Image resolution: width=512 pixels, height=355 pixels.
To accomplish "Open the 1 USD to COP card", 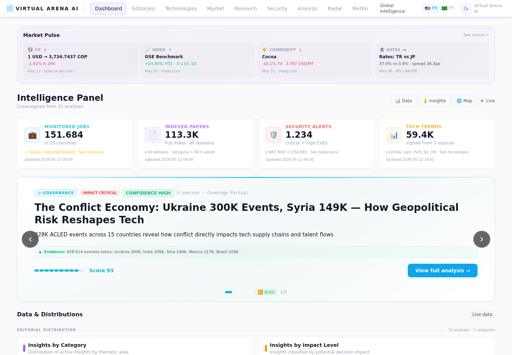I will [80, 61].
